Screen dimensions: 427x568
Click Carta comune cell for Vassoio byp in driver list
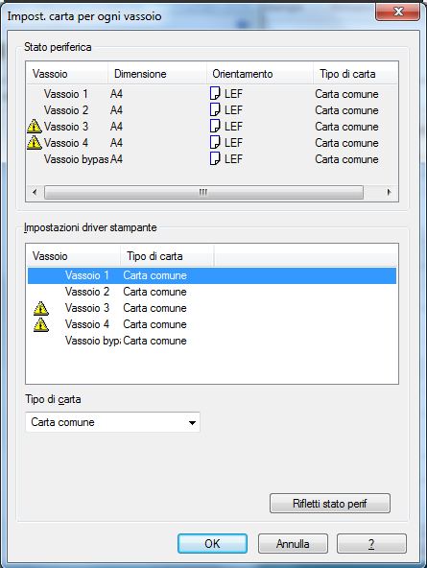coord(154,341)
